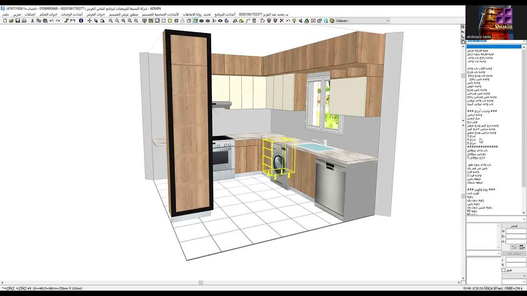Viewport: 527px width, 296px height.
Task: Click the green stacked boxes icon
Action: point(307,21)
